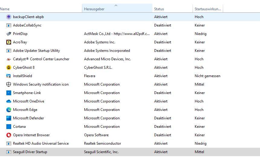Image resolution: width=260 pixels, height=167 pixels.
Task: Click Advanced Micro Devices, Inc. publisher
Action: [x=107, y=59]
